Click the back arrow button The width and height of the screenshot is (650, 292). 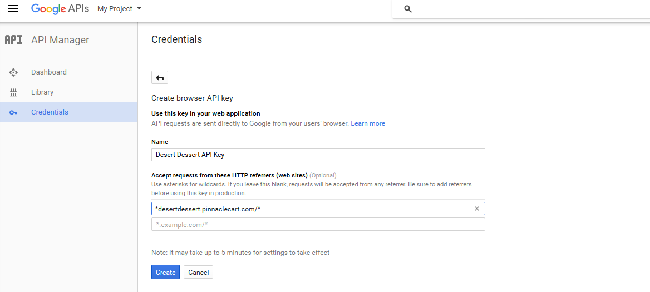point(160,77)
